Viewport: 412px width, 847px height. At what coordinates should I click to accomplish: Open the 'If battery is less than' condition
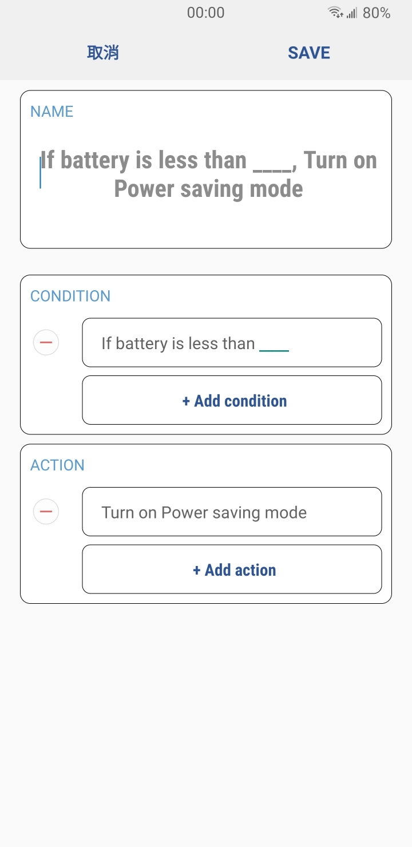(x=232, y=342)
